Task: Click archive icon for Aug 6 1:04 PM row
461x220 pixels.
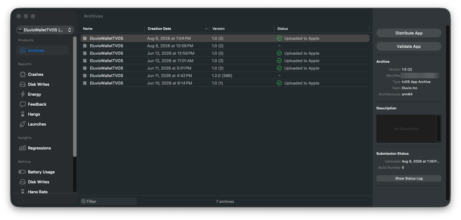Action: click(85, 38)
